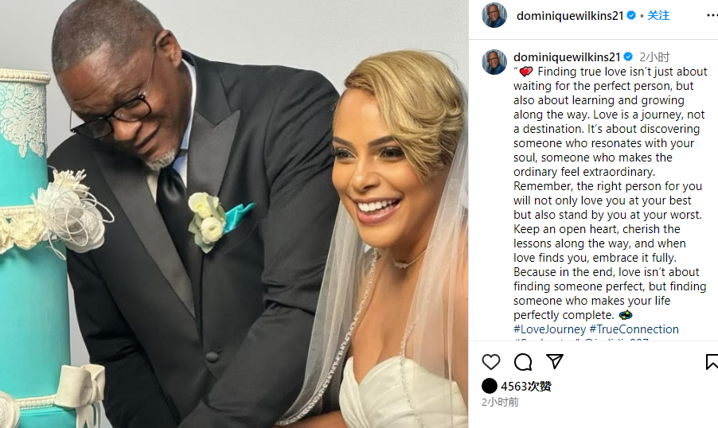Open the header profile avatar
The width and height of the screenshot is (718, 428).
tap(494, 15)
